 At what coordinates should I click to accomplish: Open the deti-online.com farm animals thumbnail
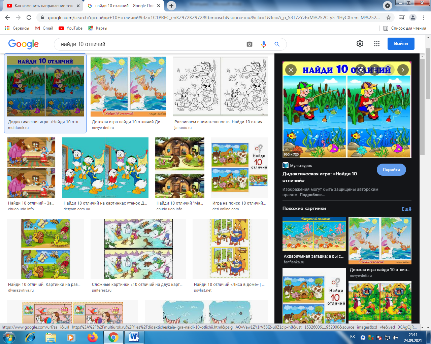click(239, 168)
